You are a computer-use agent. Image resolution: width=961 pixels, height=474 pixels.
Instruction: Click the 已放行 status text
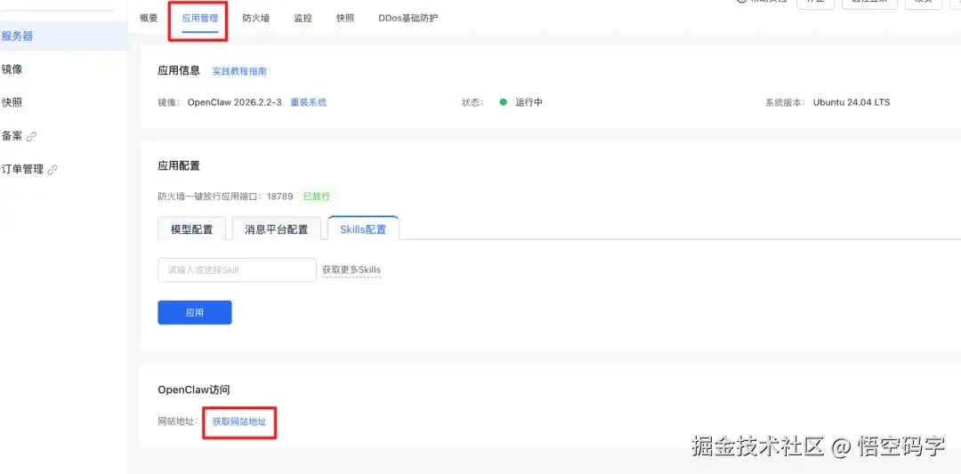click(x=317, y=197)
